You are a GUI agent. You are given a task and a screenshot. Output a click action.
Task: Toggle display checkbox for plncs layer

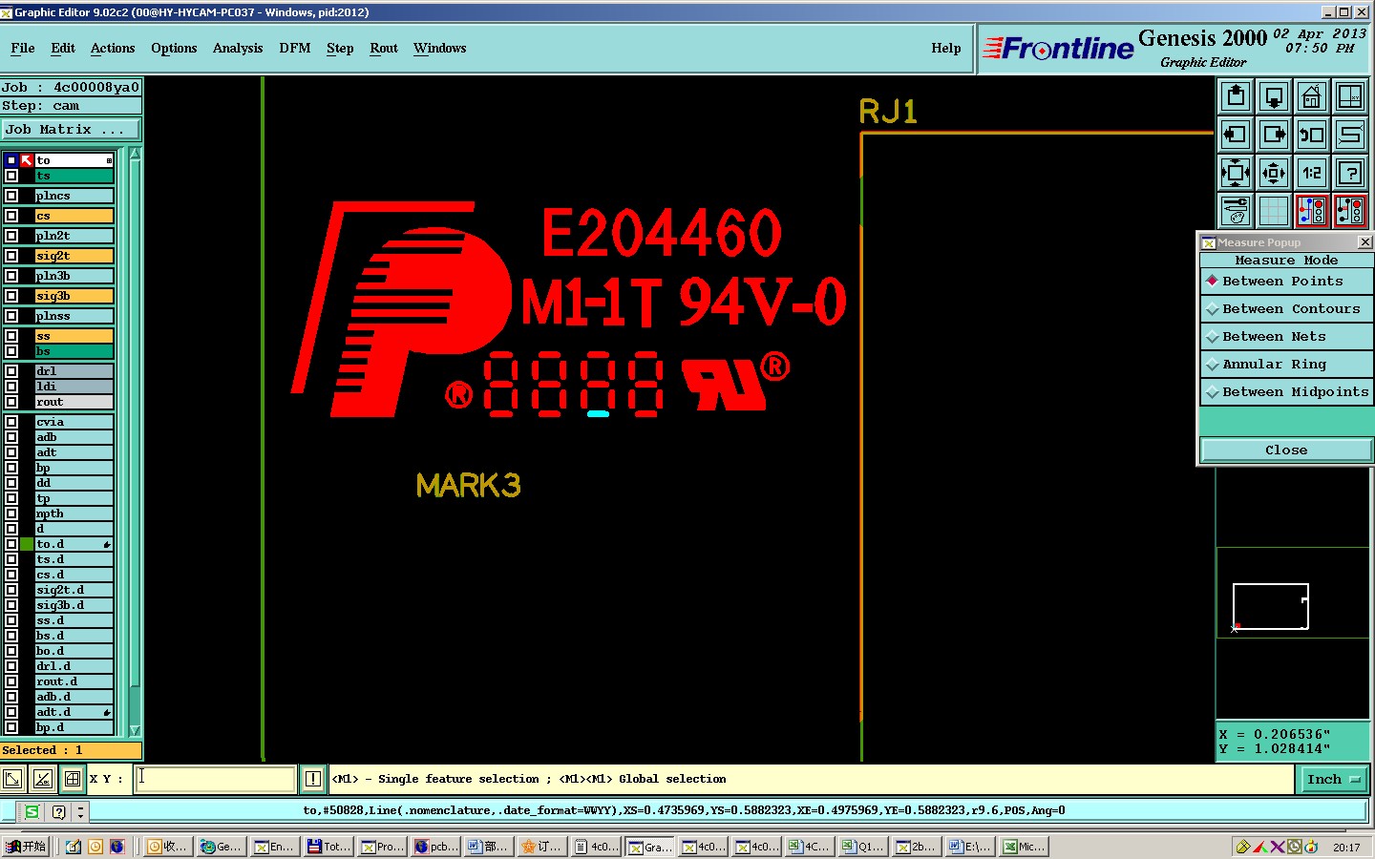(x=11, y=196)
